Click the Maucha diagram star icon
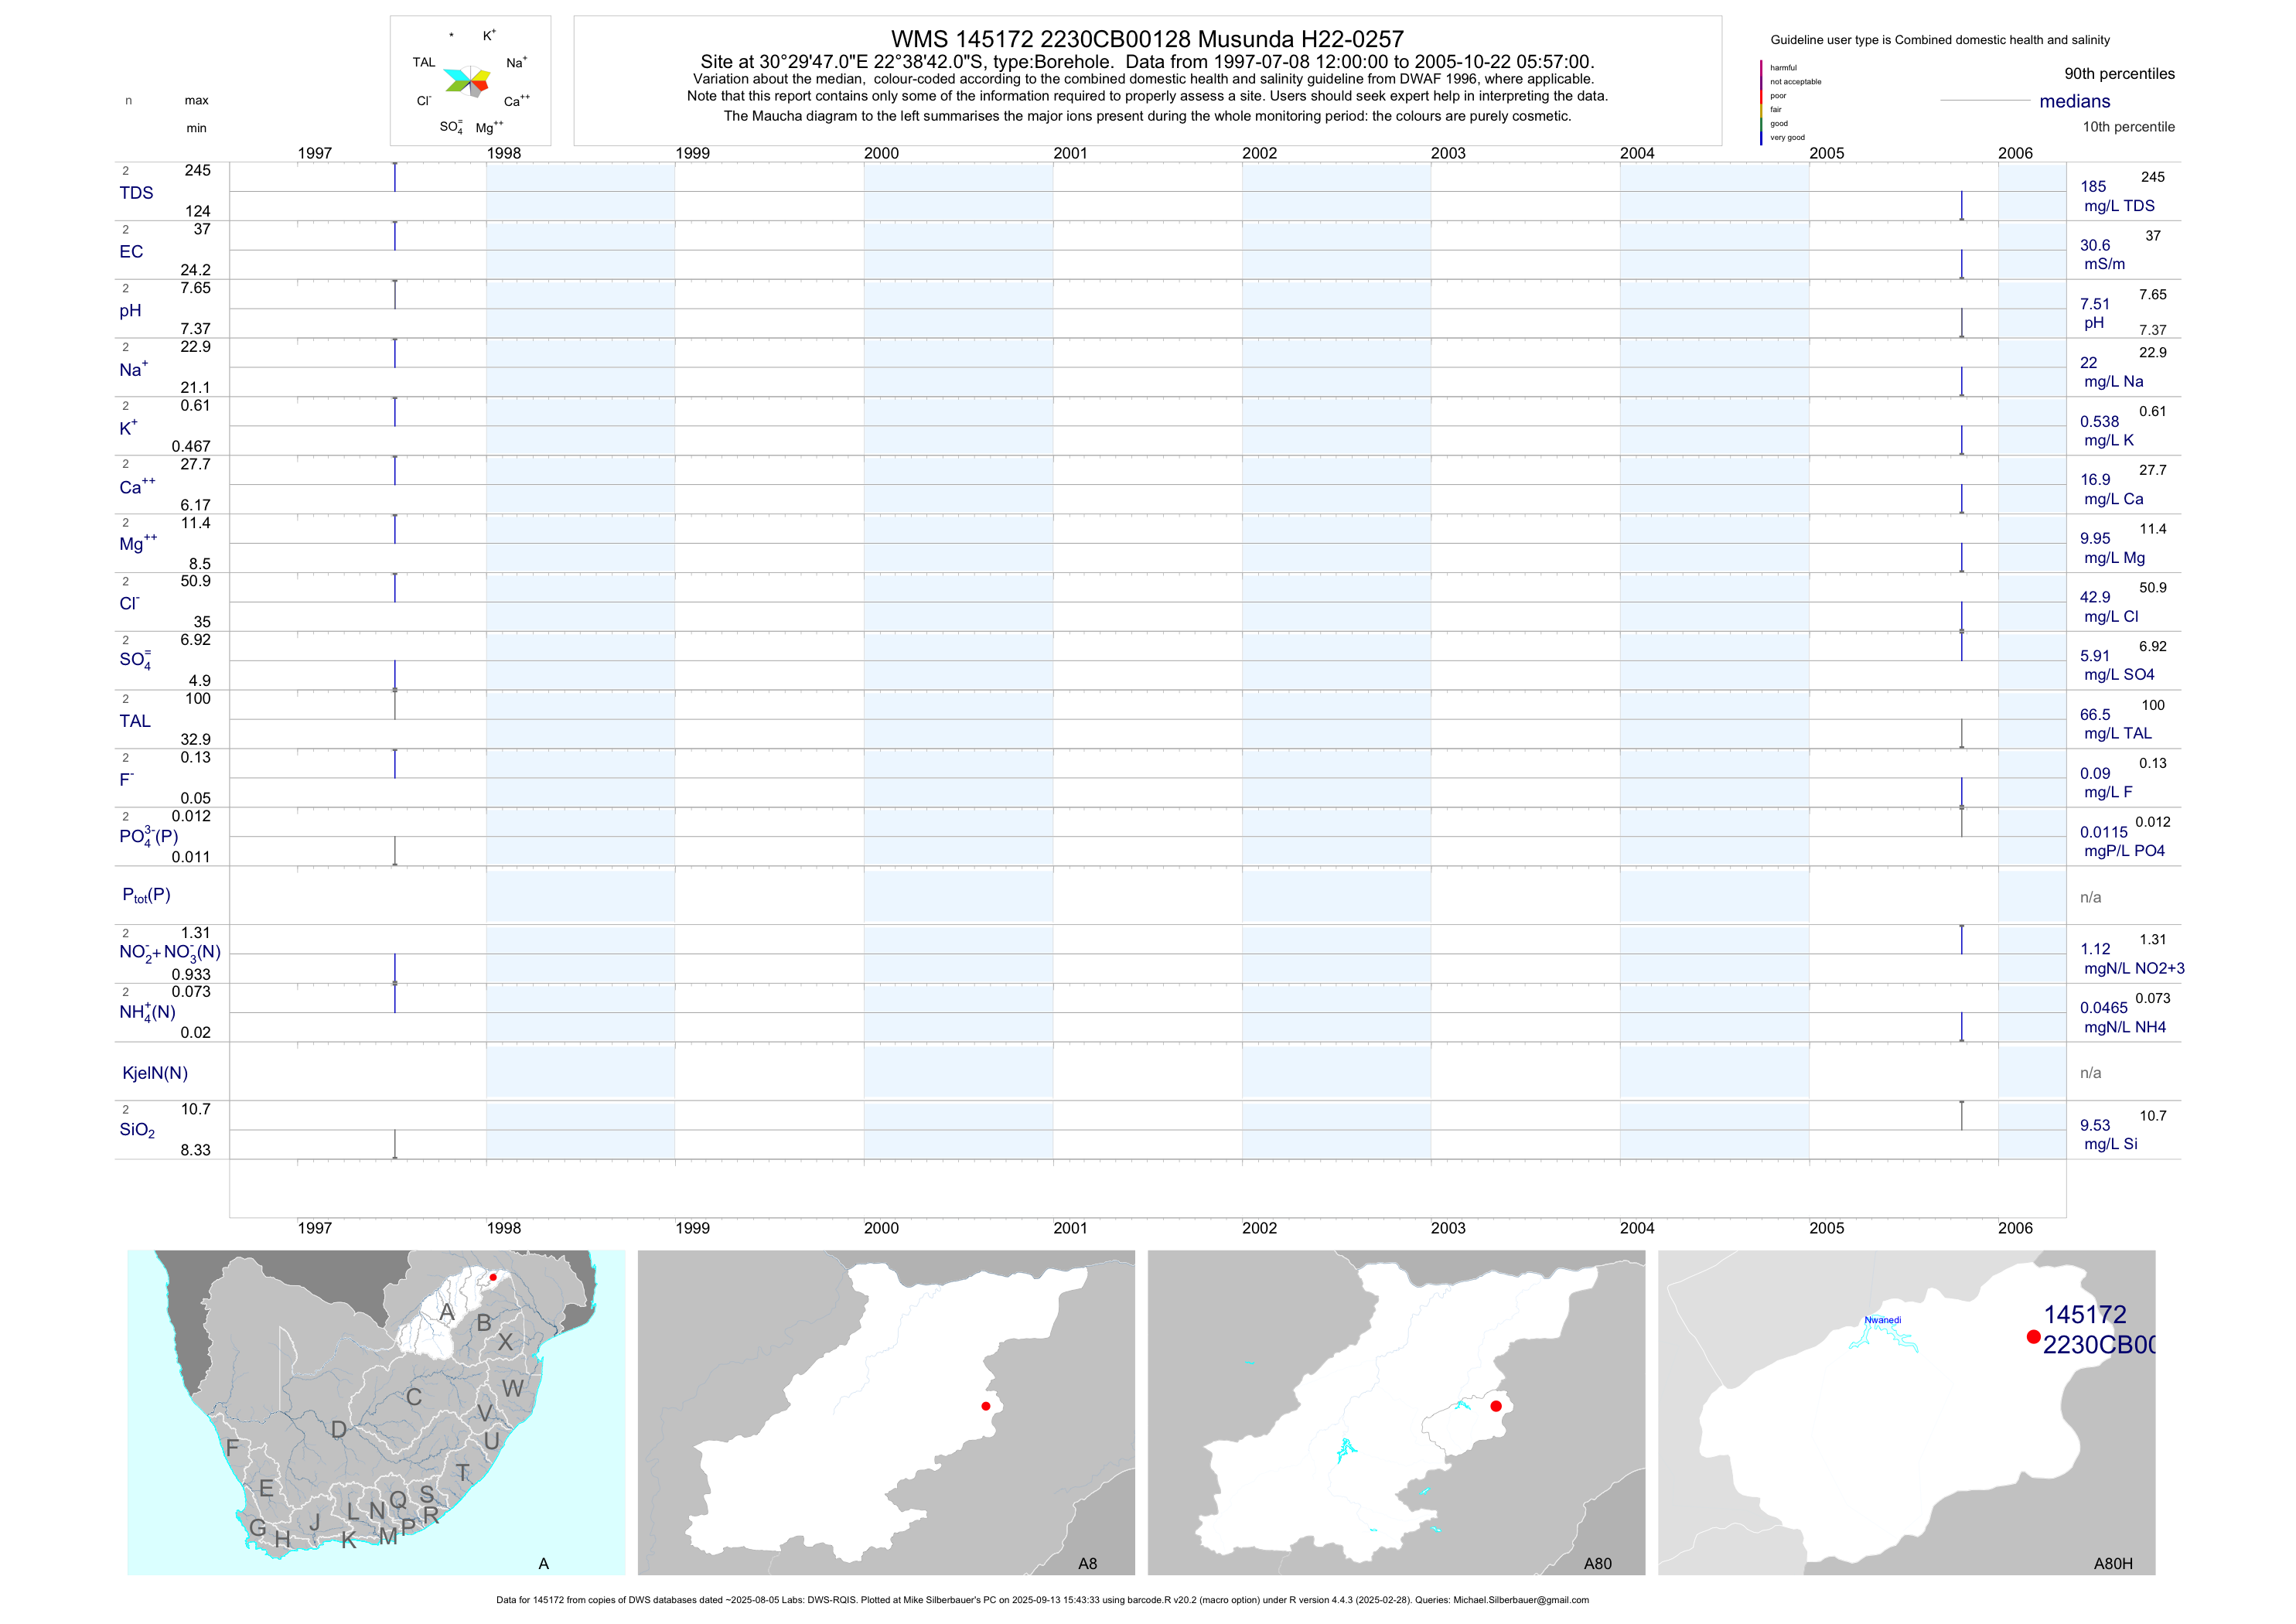Image resolution: width=2296 pixels, height=1624 pixels. pos(467,81)
